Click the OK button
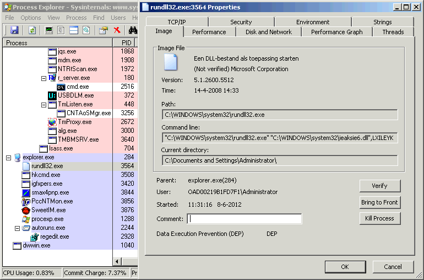 click(x=345, y=267)
